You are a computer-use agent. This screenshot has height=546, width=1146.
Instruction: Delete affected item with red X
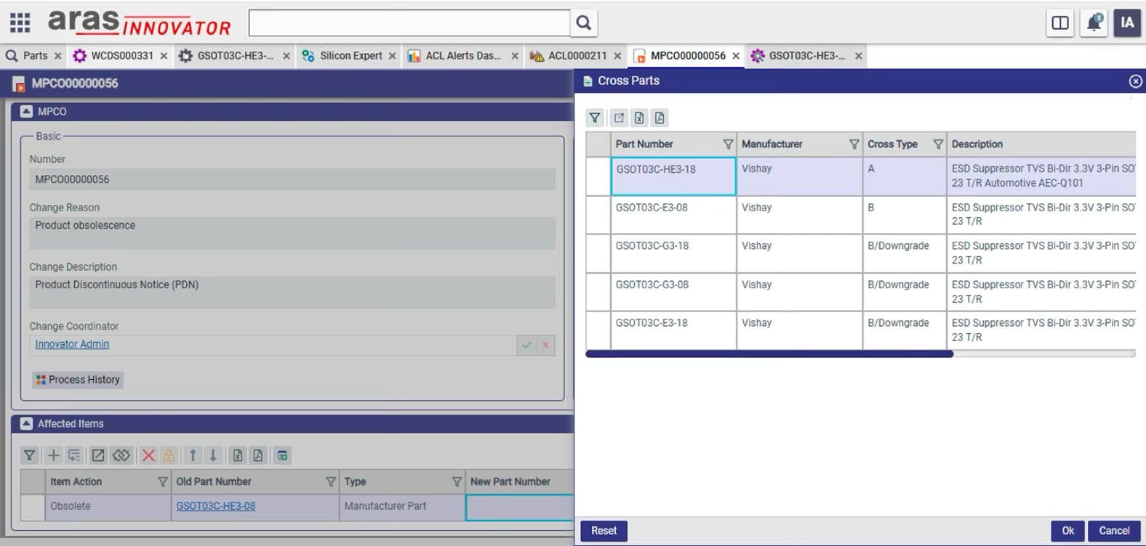click(148, 455)
